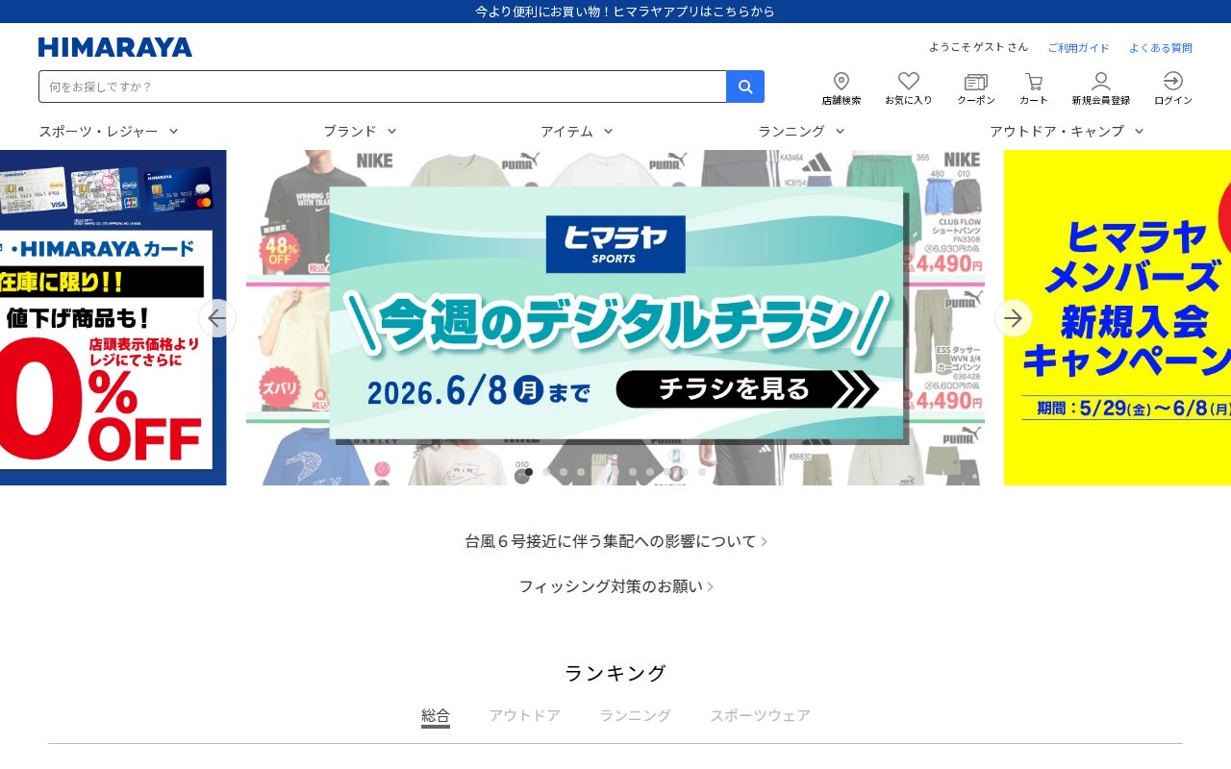This screenshot has width=1231, height=769.
Task: Expand the スポーツ・レジャー menu
Action: coord(109,131)
